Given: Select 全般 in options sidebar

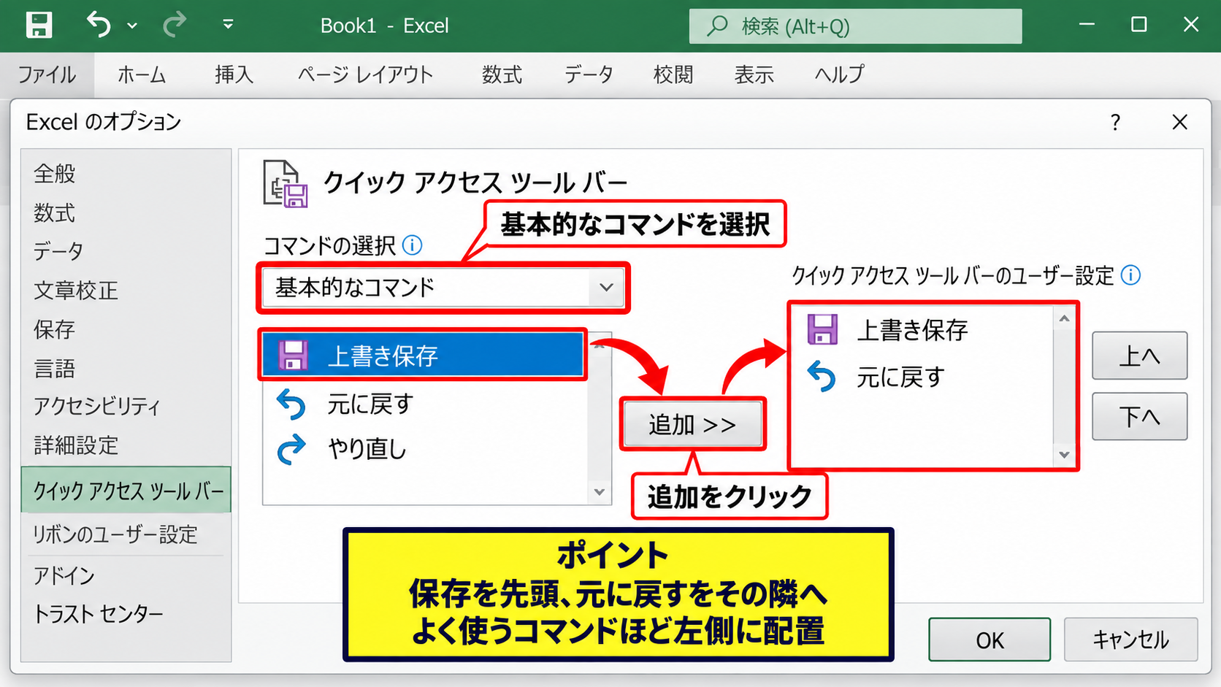Looking at the screenshot, I should (126, 174).
